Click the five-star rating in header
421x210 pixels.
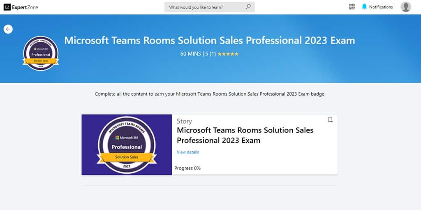[x=227, y=54]
